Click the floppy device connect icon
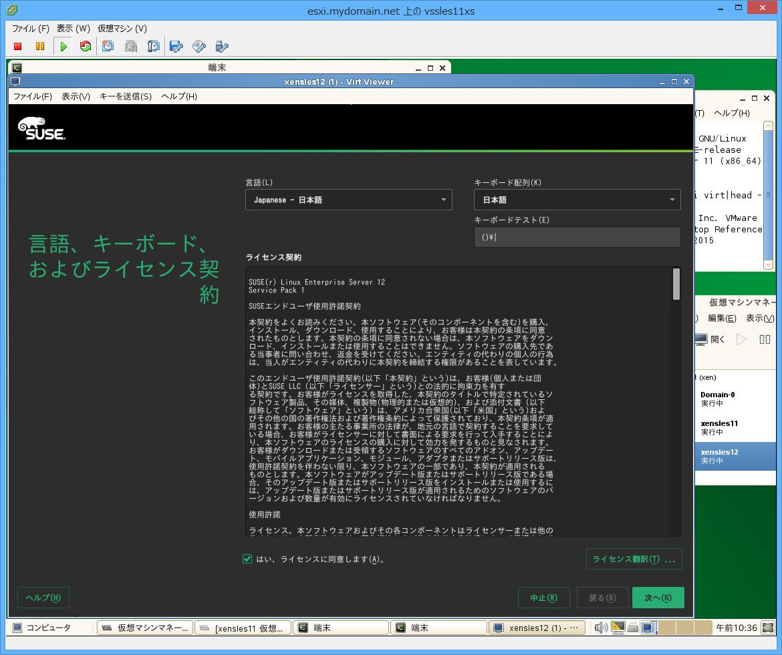 point(176,46)
